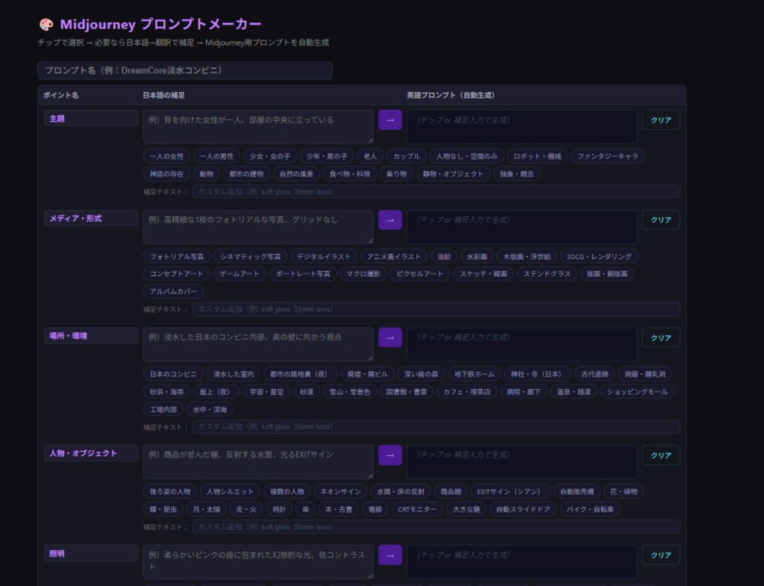This screenshot has height=586, width=764.
Task: Select the シネマティック写真 chip
Action: pos(251,257)
